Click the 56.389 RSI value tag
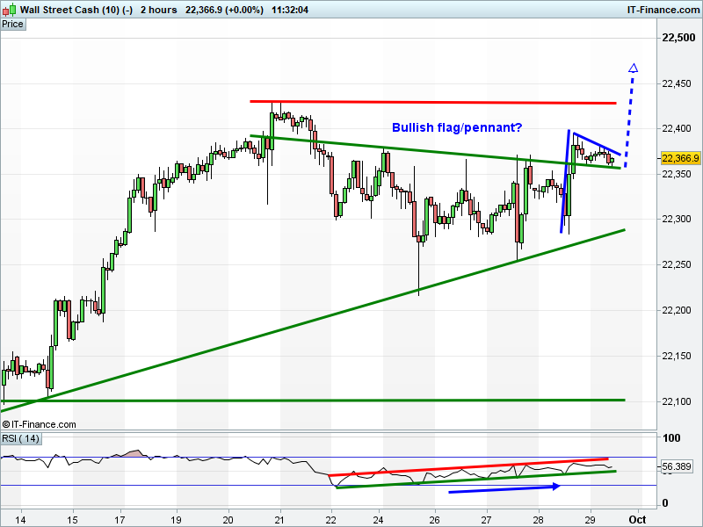 pyautogui.click(x=677, y=466)
